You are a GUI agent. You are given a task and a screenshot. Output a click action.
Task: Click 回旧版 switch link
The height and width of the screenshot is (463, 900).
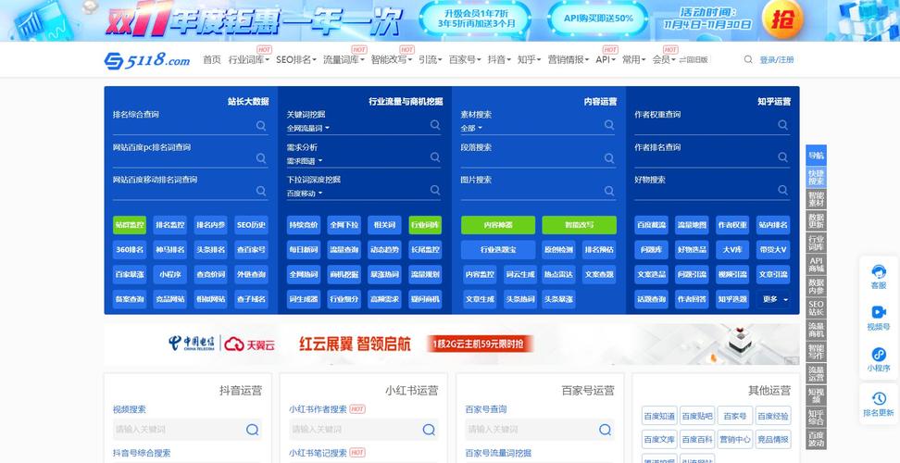coord(694,59)
